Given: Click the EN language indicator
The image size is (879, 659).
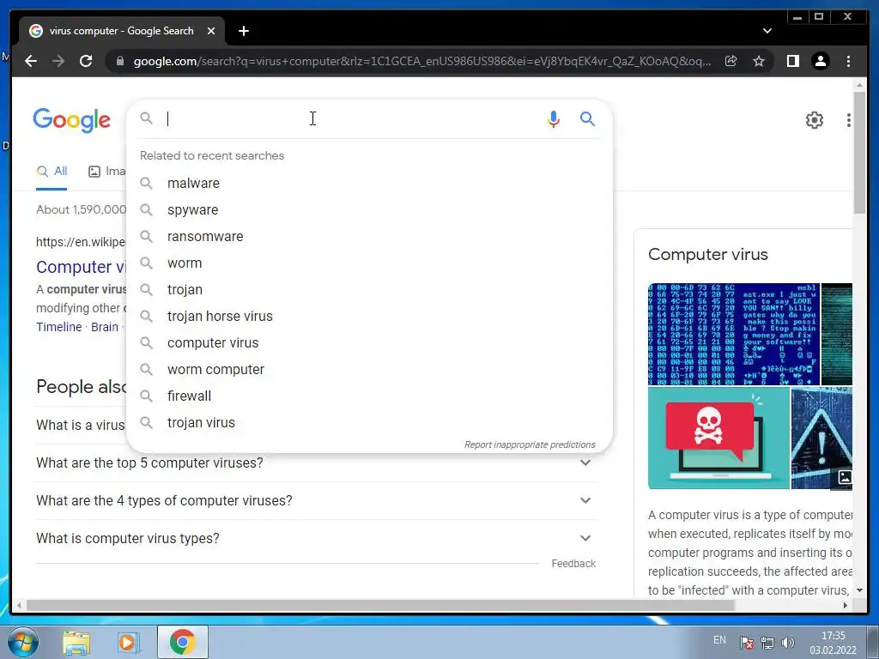Looking at the screenshot, I should pyautogui.click(x=720, y=640).
